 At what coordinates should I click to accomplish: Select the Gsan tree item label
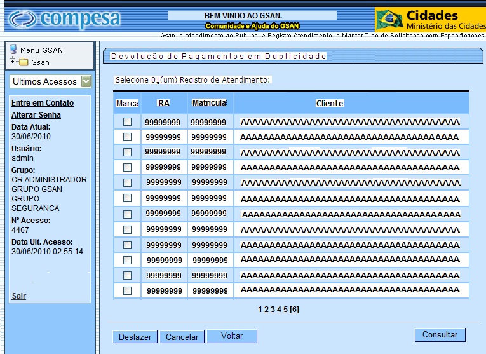(40, 62)
